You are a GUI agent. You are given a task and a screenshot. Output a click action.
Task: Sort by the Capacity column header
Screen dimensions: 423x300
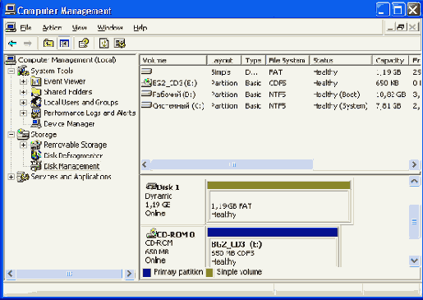coord(390,60)
